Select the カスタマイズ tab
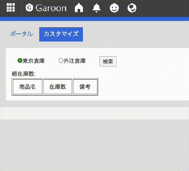This screenshot has width=189, height=171. [61, 34]
